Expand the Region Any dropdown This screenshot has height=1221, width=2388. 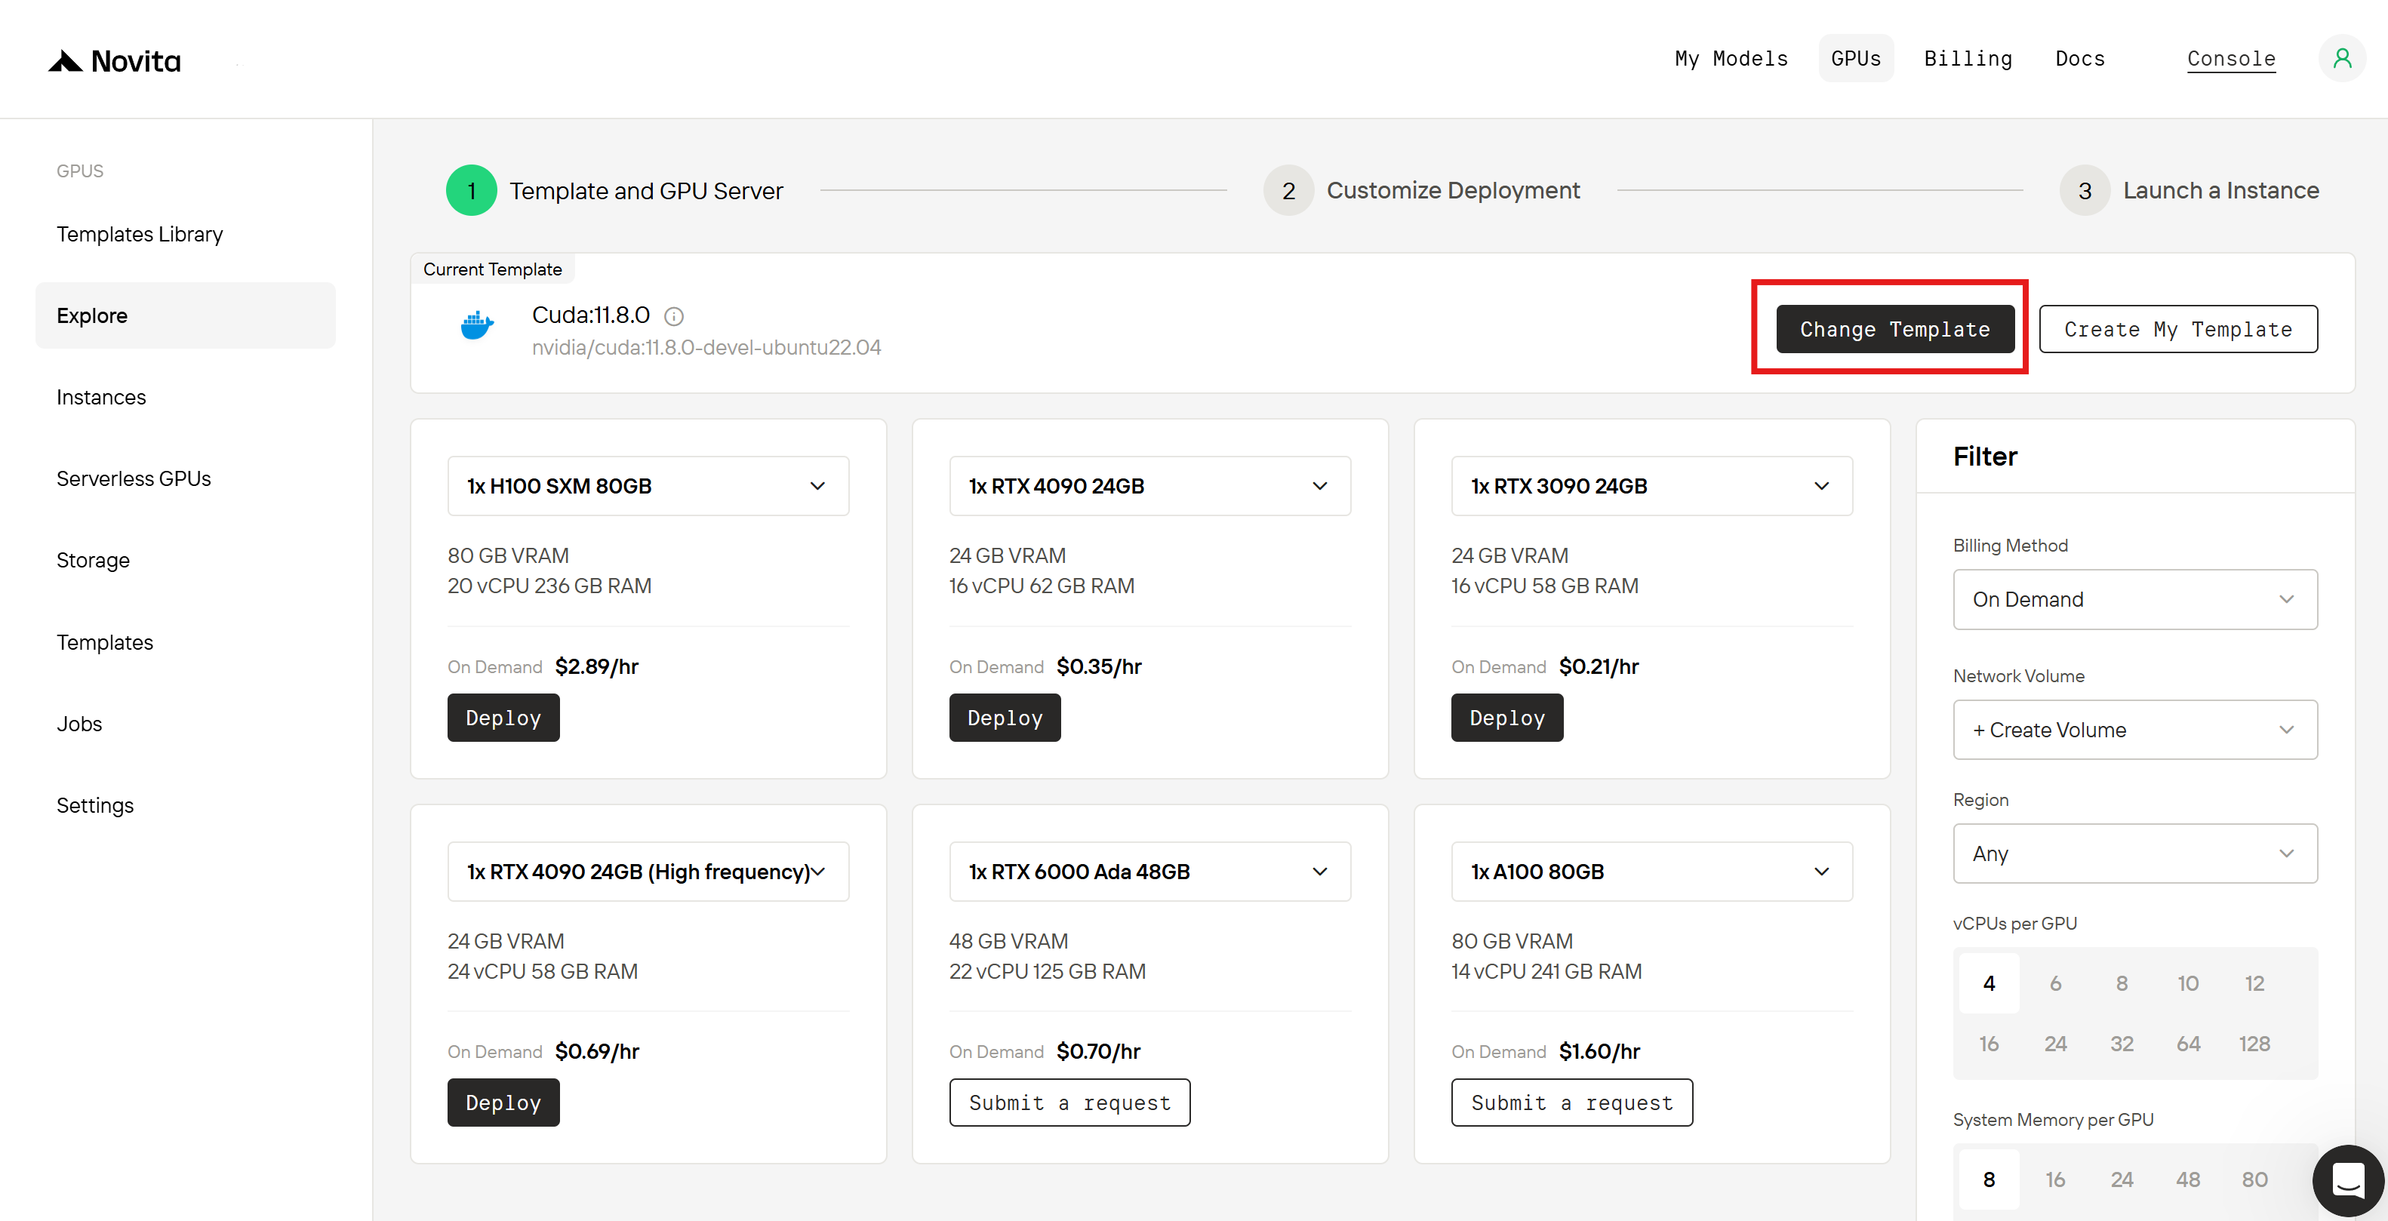pos(2134,853)
